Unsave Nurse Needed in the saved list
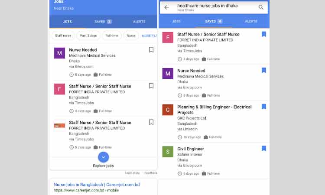 click(263, 70)
